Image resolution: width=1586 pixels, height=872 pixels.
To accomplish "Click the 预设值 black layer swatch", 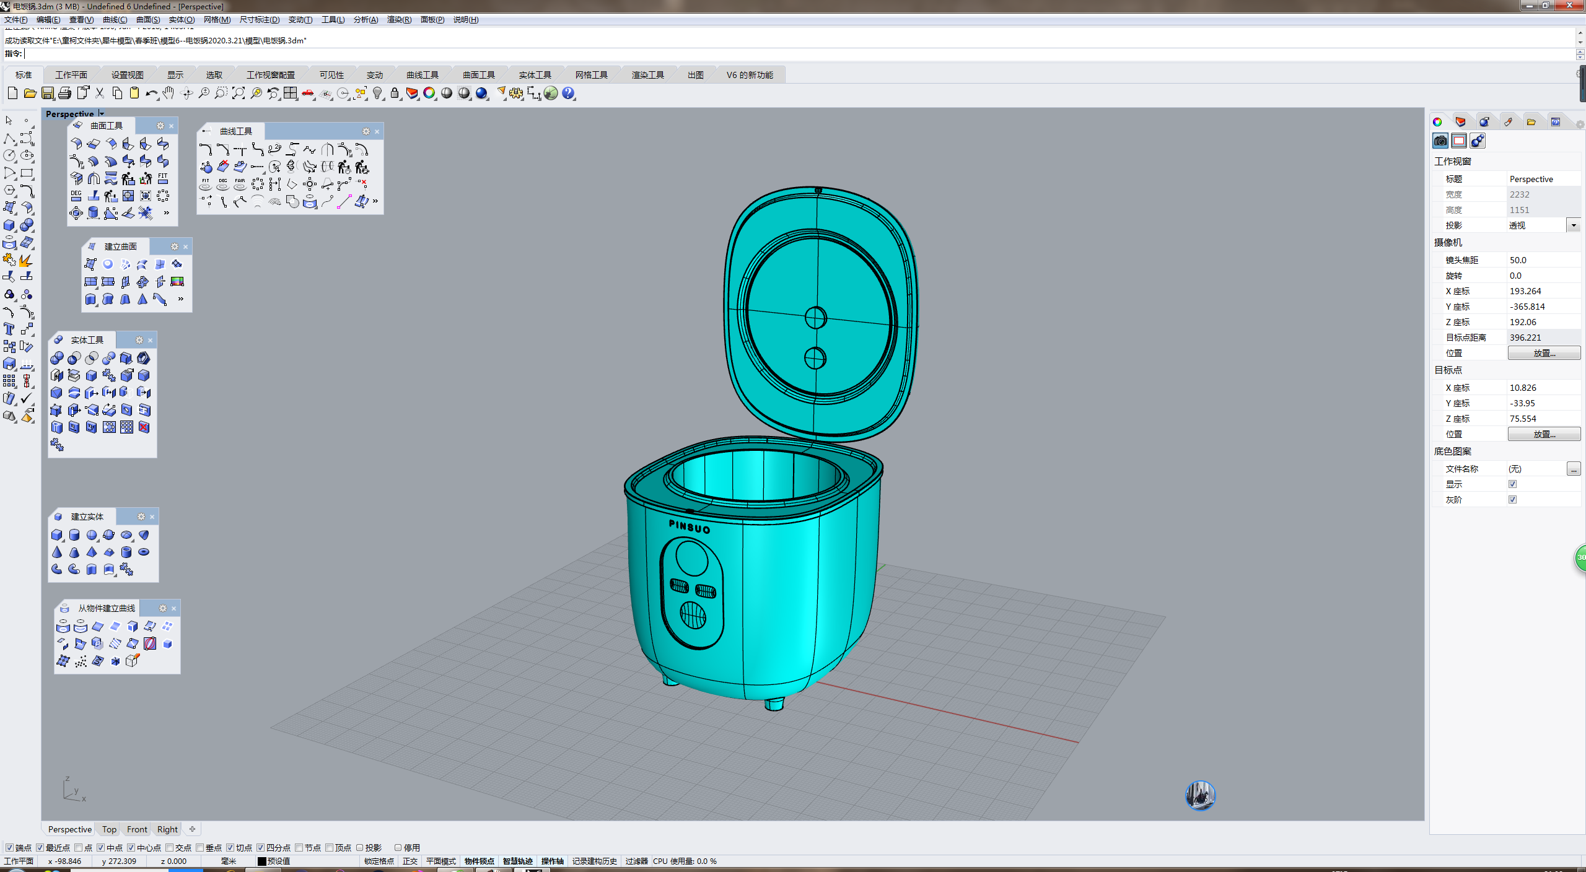I will [x=262, y=861].
